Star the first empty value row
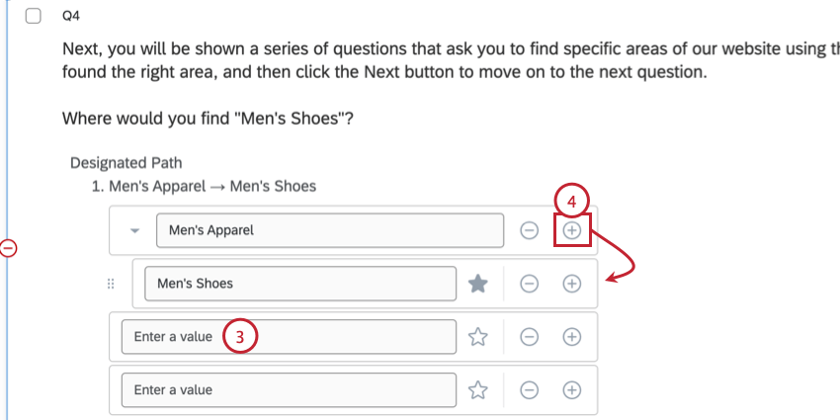The width and height of the screenshot is (840, 420). 478,337
